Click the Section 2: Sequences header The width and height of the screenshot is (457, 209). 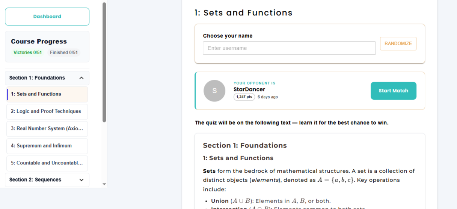pyautogui.click(x=35, y=180)
